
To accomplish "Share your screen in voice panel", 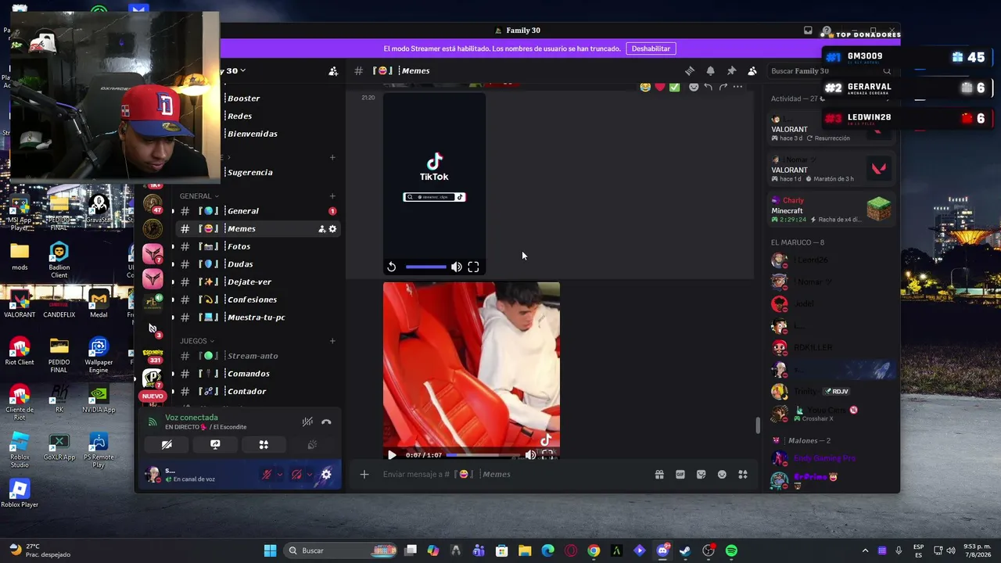I will coord(215,445).
